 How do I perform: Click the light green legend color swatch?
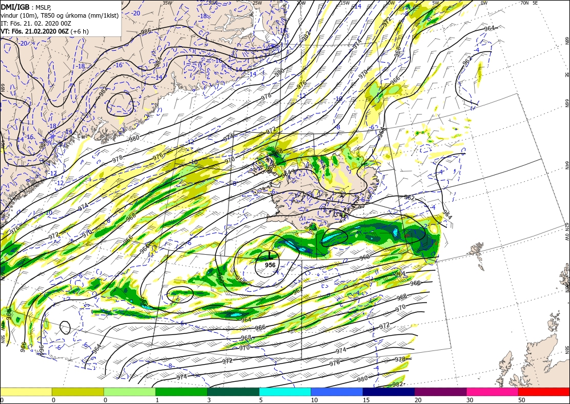[130, 391]
